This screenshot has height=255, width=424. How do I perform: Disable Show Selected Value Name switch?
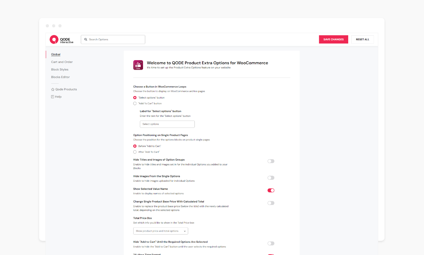[x=271, y=190]
